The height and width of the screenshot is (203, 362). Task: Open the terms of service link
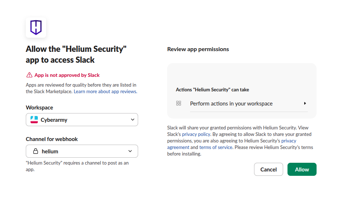(216, 148)
